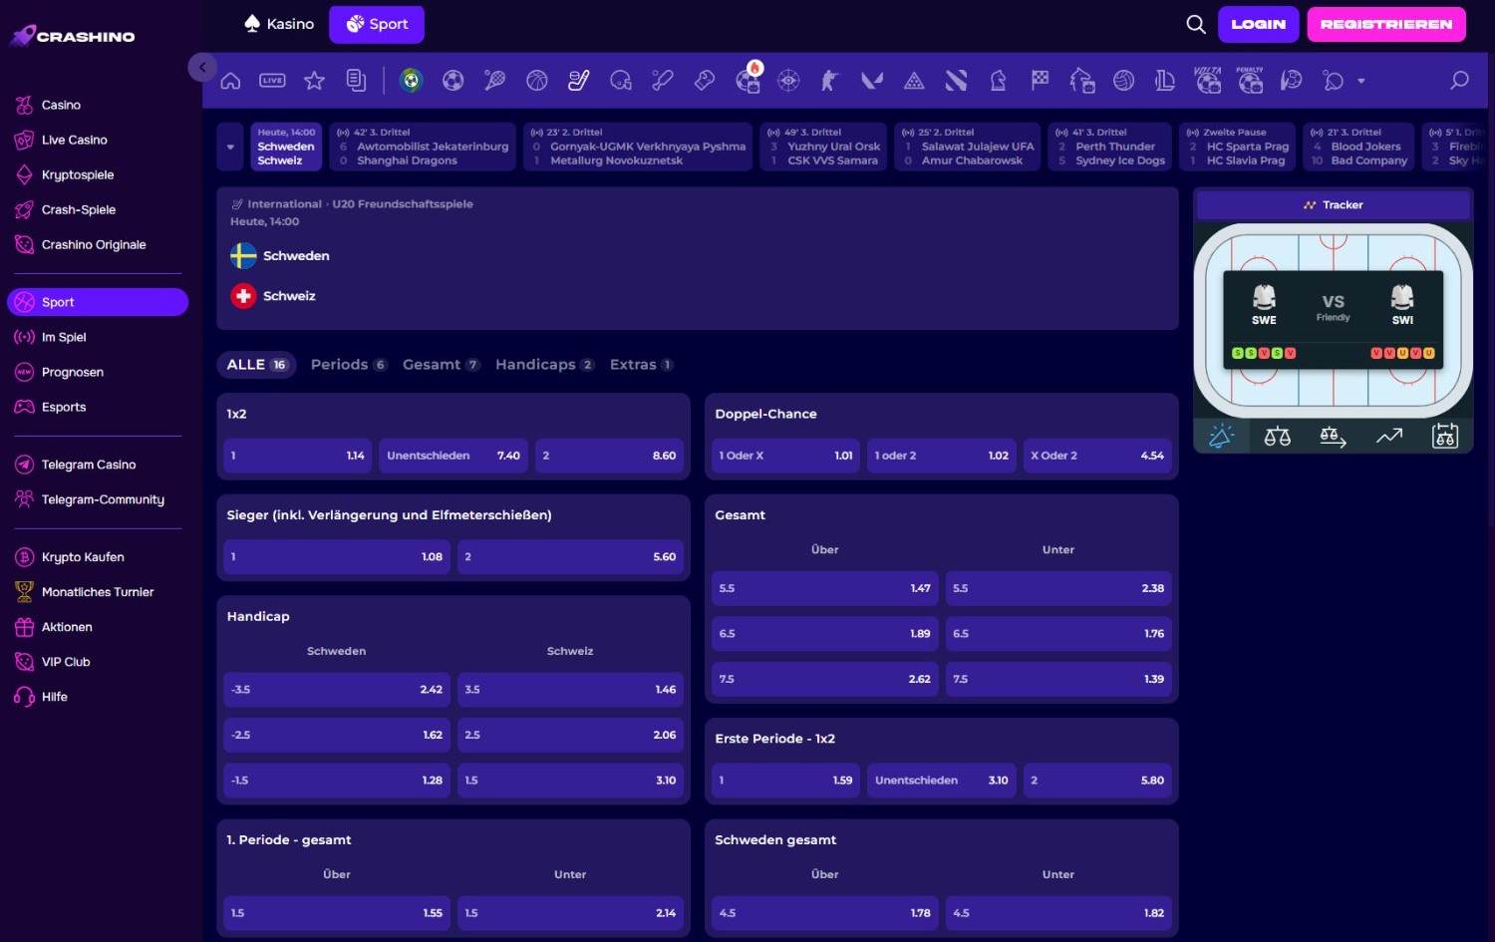The height and width of the screenshot is (942, 1495).
Task: Collapse the left sidebar with arrow
Action: (x=202, y=67)
